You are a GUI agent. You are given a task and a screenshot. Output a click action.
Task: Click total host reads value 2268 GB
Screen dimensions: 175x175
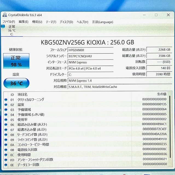(159, 49)
